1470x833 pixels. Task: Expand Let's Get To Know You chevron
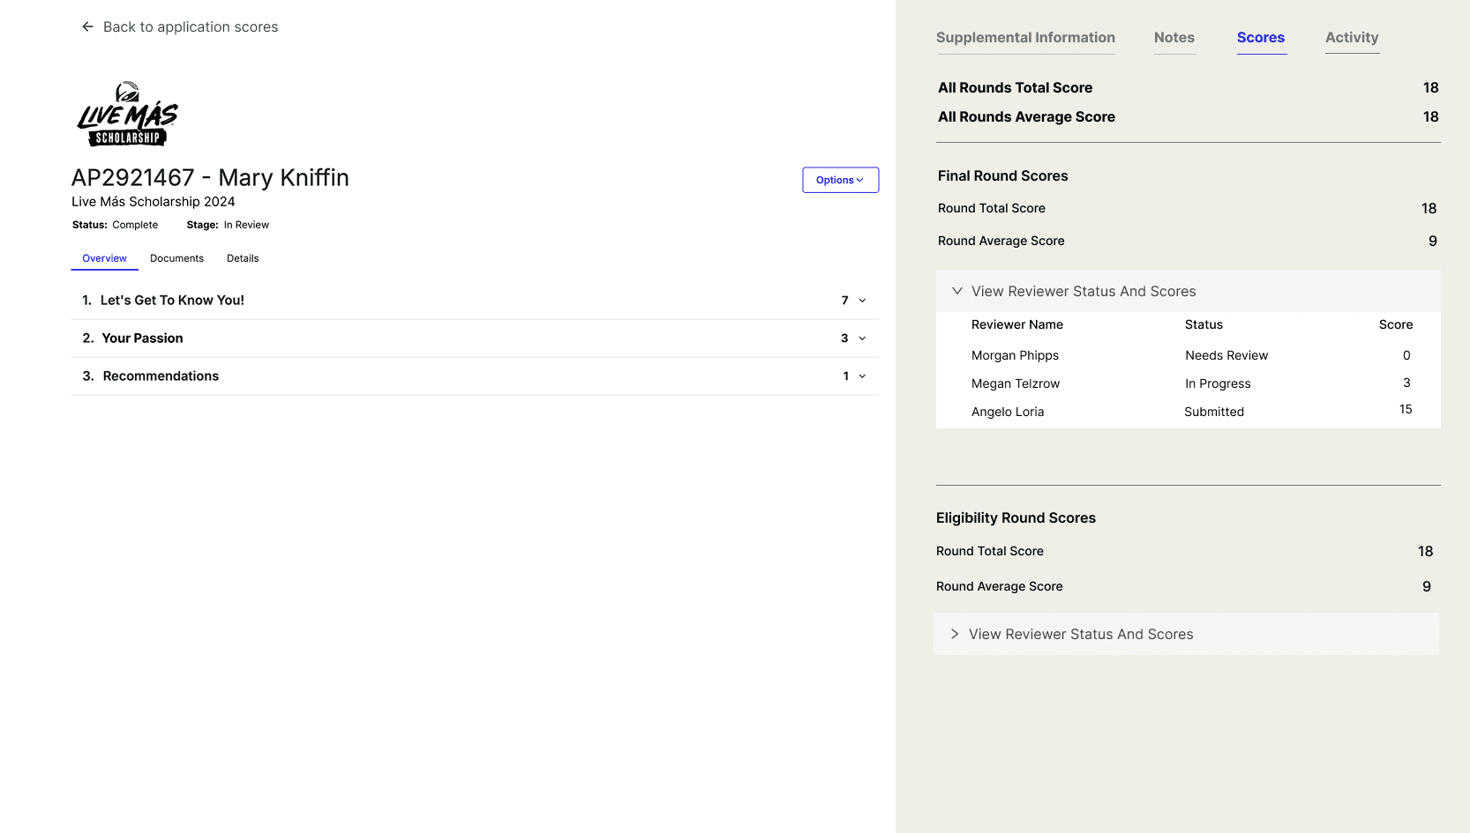coord(862,301)
